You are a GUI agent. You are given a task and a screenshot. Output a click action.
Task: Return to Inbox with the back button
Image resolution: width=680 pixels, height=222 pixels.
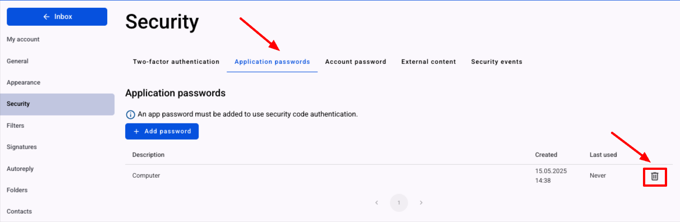(x=57, y=17)
